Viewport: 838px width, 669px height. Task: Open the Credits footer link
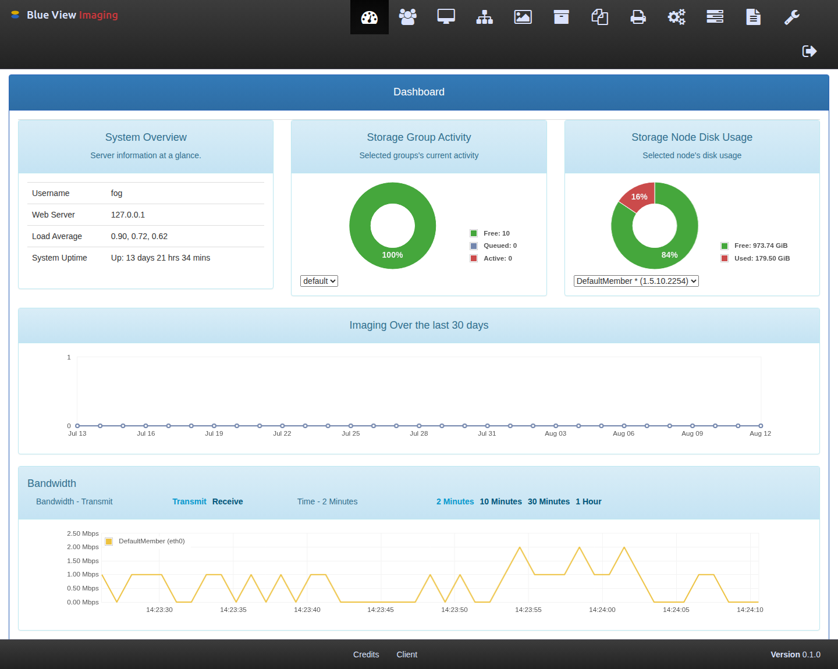click(366, 654)
